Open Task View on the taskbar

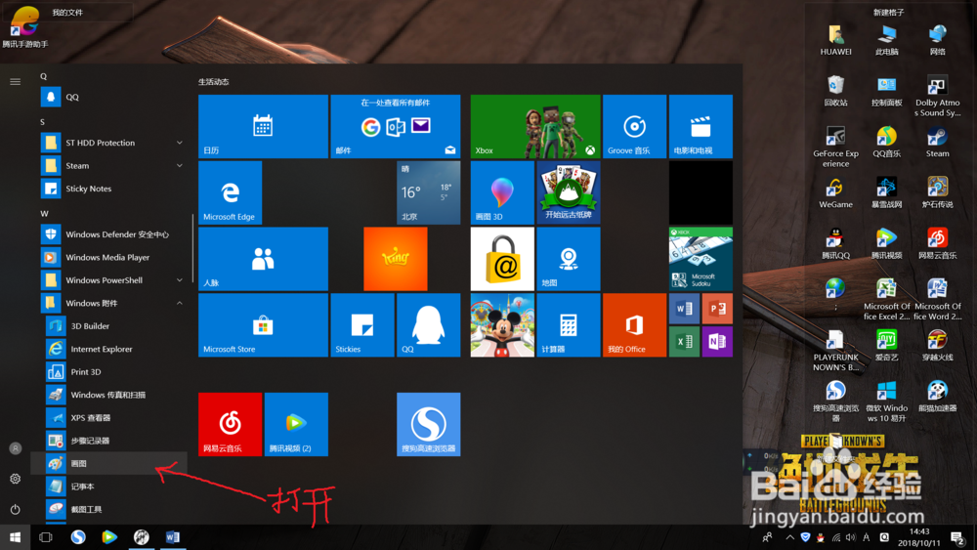click(46, 537)
